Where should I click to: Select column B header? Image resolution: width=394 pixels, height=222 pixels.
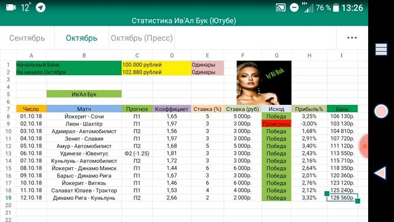84,55
